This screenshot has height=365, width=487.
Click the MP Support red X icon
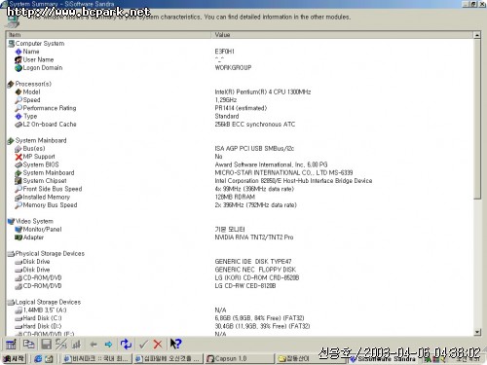(19, 157)
